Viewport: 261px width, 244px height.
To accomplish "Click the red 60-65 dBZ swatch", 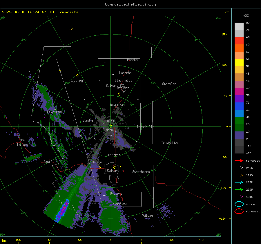I will tap(239, 41).
